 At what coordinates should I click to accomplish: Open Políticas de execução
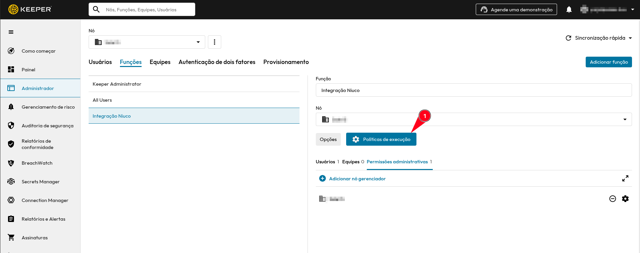(x=381, y=139)
